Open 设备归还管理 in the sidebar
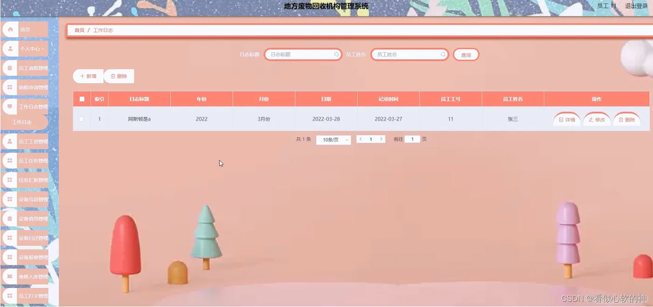The height and width of the screenshot is (307, 653). [26, 238]
